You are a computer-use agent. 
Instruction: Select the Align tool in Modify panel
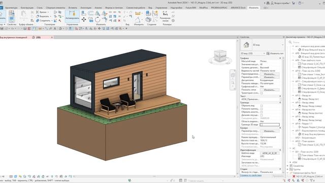coord(84,13)
